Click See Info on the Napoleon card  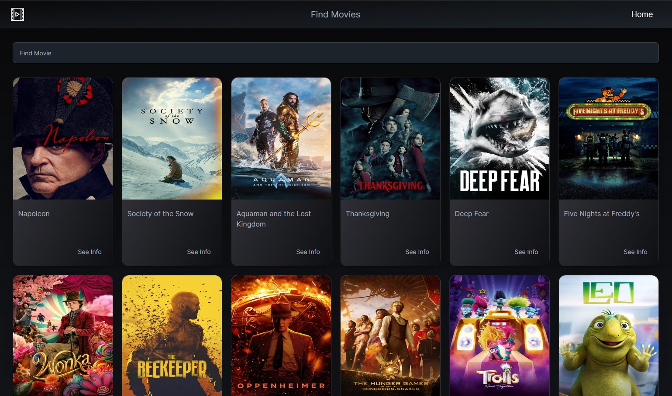tap(90, 252)
